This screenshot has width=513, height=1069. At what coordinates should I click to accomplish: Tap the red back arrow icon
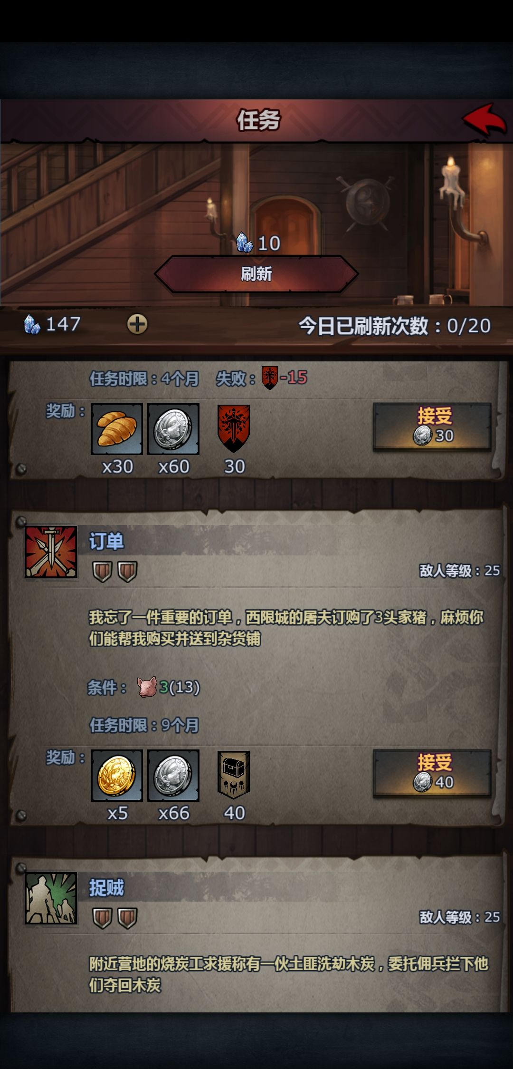click(484, 120)
